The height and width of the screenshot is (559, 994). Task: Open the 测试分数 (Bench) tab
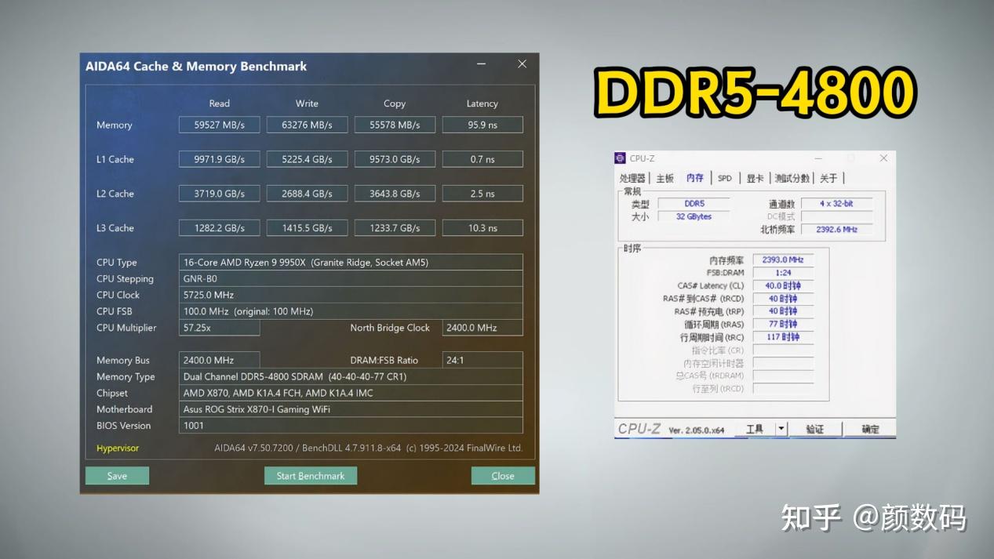pyautogui.click(x=792, y=178)
